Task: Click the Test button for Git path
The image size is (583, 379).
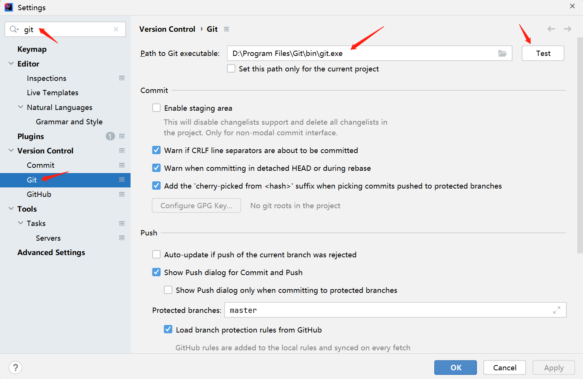Action: point(543,53)
